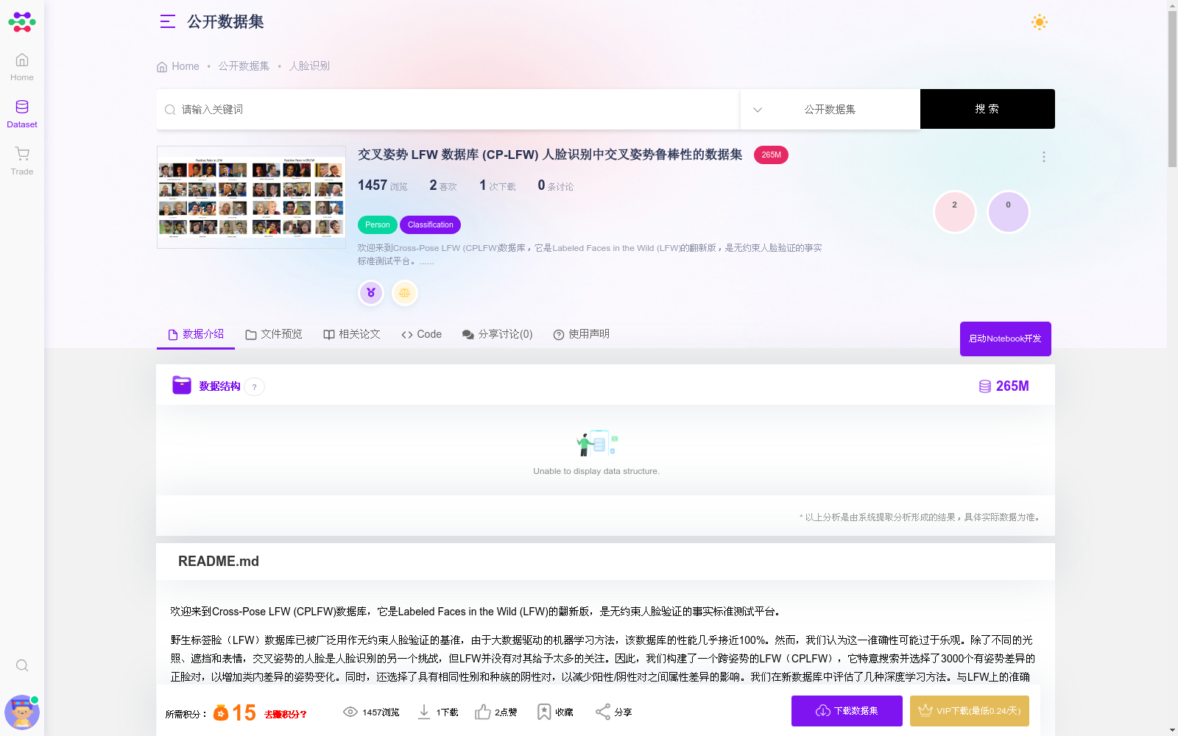Click the scrollbar down arrow

(1172, 730)
